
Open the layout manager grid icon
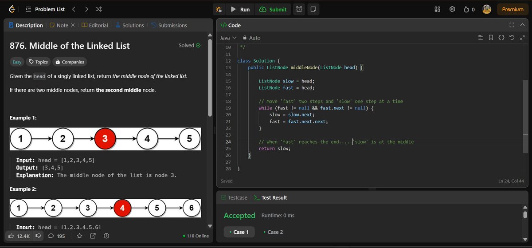(x=437, y=9)
